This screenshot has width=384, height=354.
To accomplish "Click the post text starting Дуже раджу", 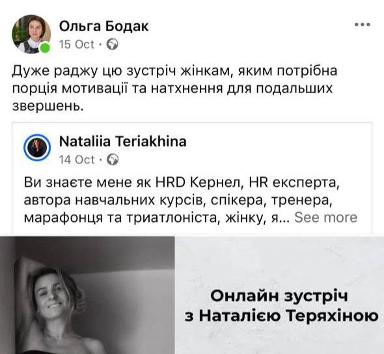I will pyautogui.click(x=174, y=88).
